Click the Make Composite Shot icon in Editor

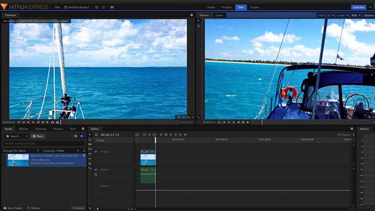[x=137, y=135]
